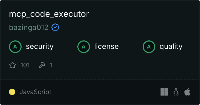Click the license label text
Screen dimensions: 200x105
[107, 46]
